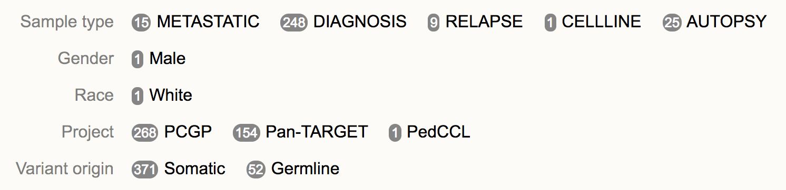Click the 371 count badge for Somatic
Image resolution: width=786 pixels, height=190 pixels.
pos(145,170)
